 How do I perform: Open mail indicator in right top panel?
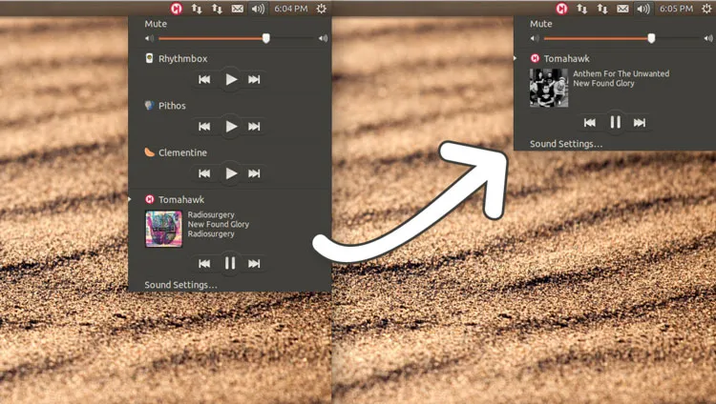tap(622, 9)
